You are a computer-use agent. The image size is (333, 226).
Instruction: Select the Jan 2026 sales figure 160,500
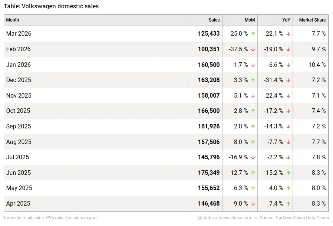pyautogui.click(x=209, y=65)
